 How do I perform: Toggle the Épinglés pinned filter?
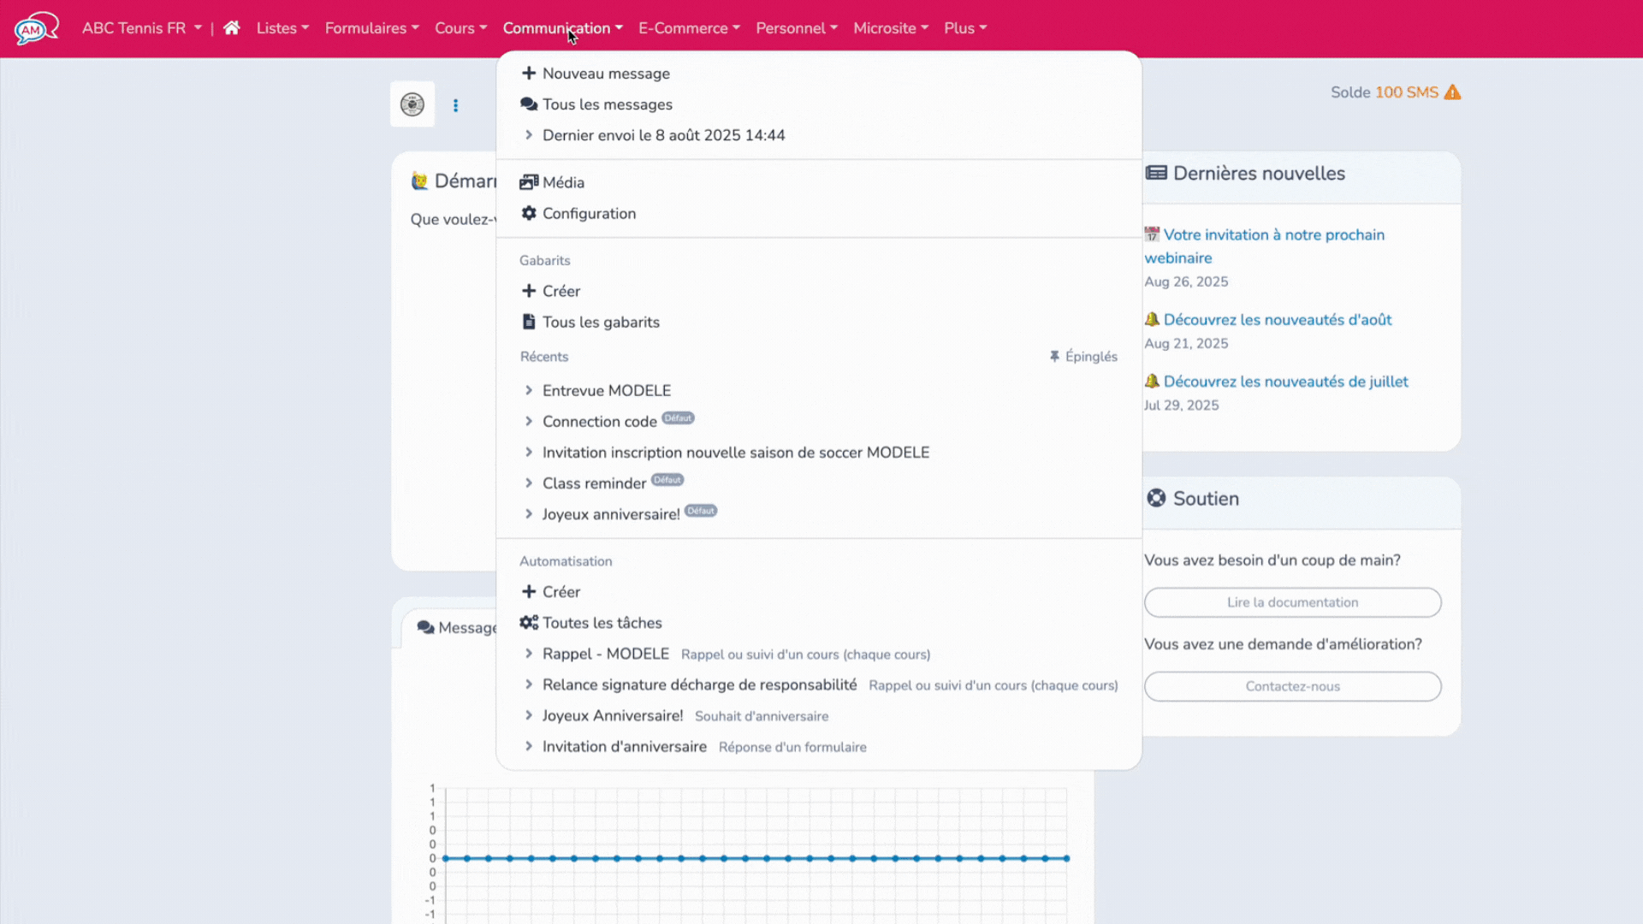click(1083, 357)
